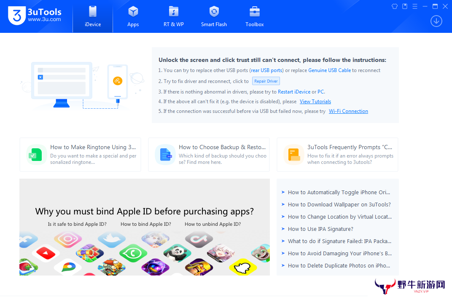This screenshot has height=297, width=452.
Task: Click the WhatsApp icon in banner
Action: coord(133,254)
